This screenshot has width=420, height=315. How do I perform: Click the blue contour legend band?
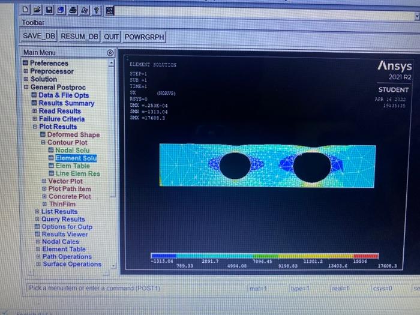(x=164, y=255)
